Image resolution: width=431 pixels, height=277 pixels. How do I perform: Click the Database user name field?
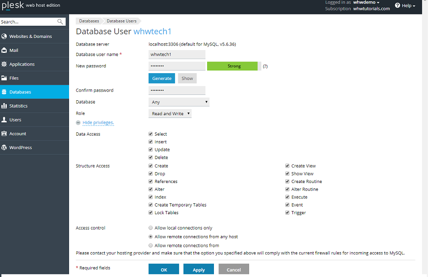[177, 55]
